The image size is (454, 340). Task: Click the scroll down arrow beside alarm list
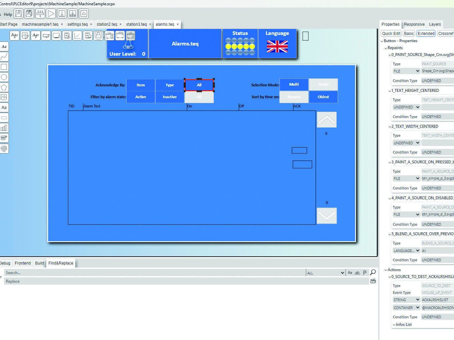tap(327, 216)
